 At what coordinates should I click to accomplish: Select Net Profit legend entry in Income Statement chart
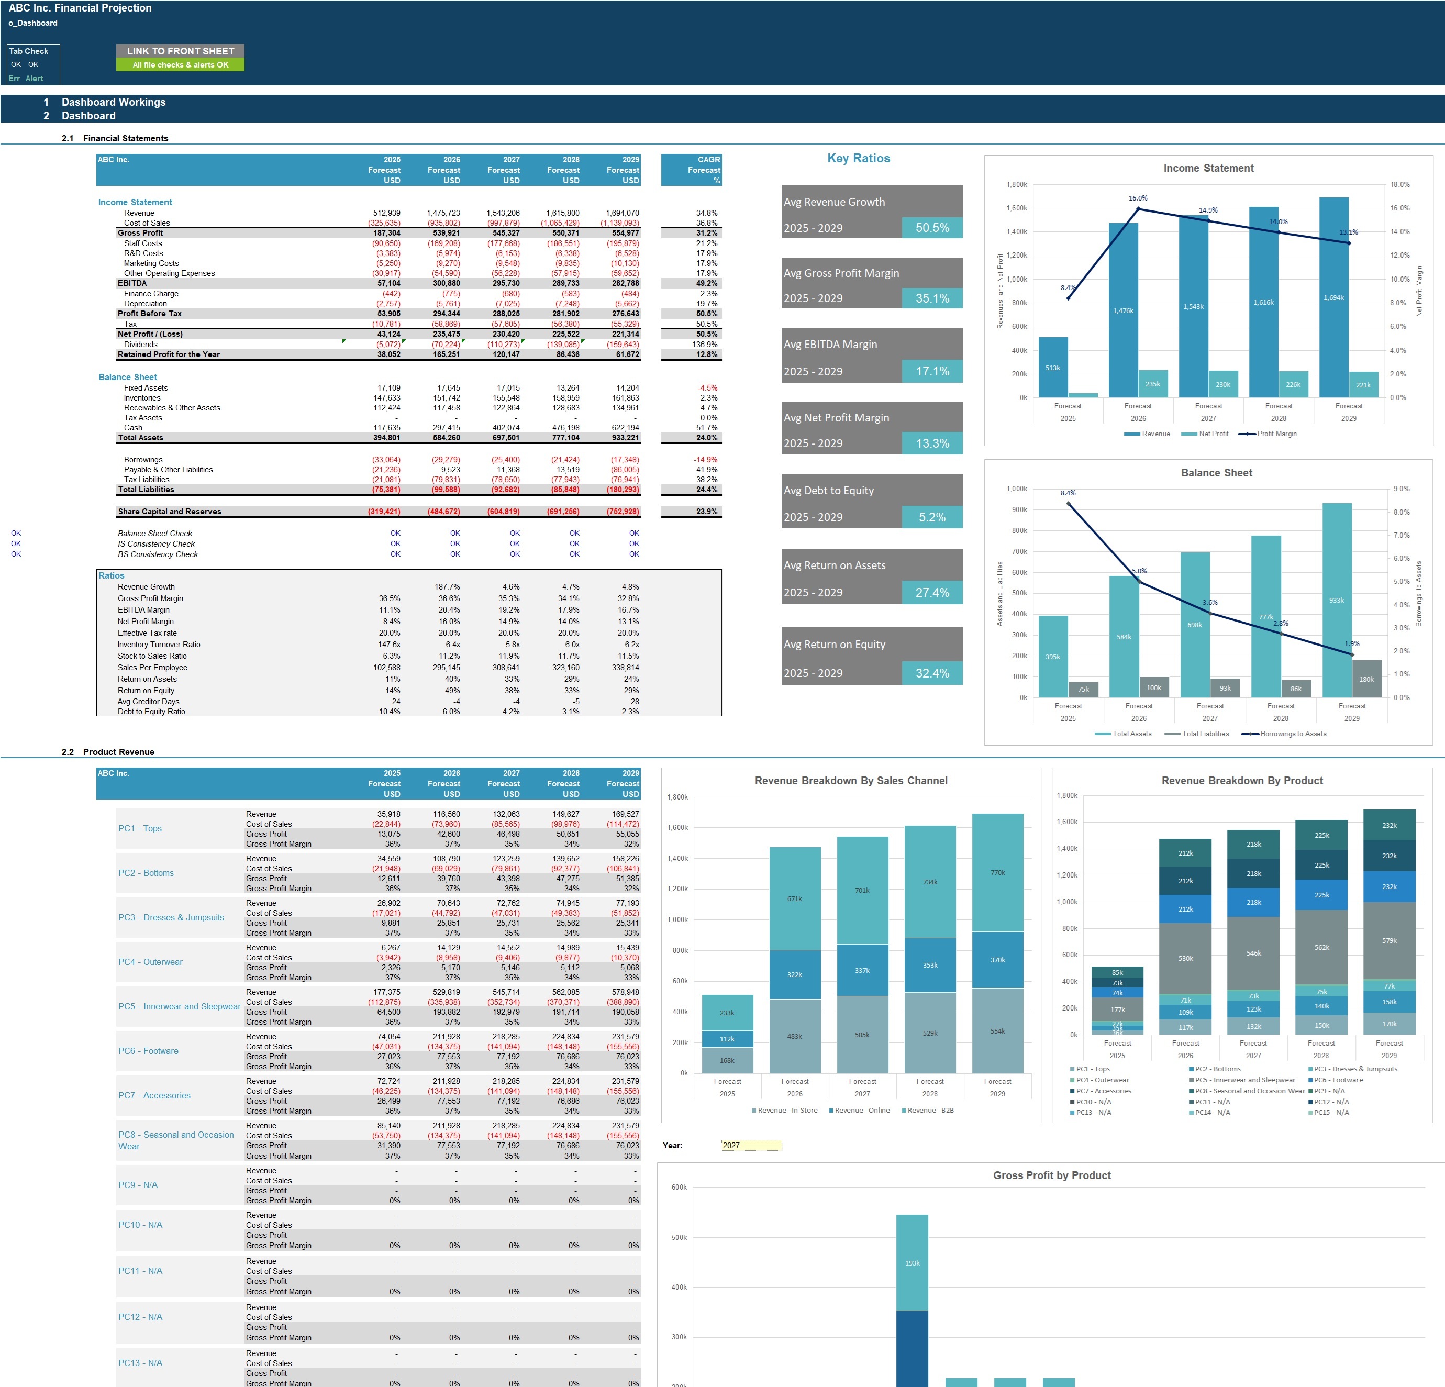[1205, 434]
